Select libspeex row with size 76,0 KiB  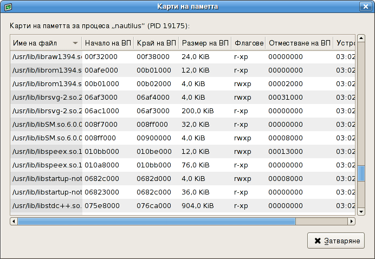163,165
